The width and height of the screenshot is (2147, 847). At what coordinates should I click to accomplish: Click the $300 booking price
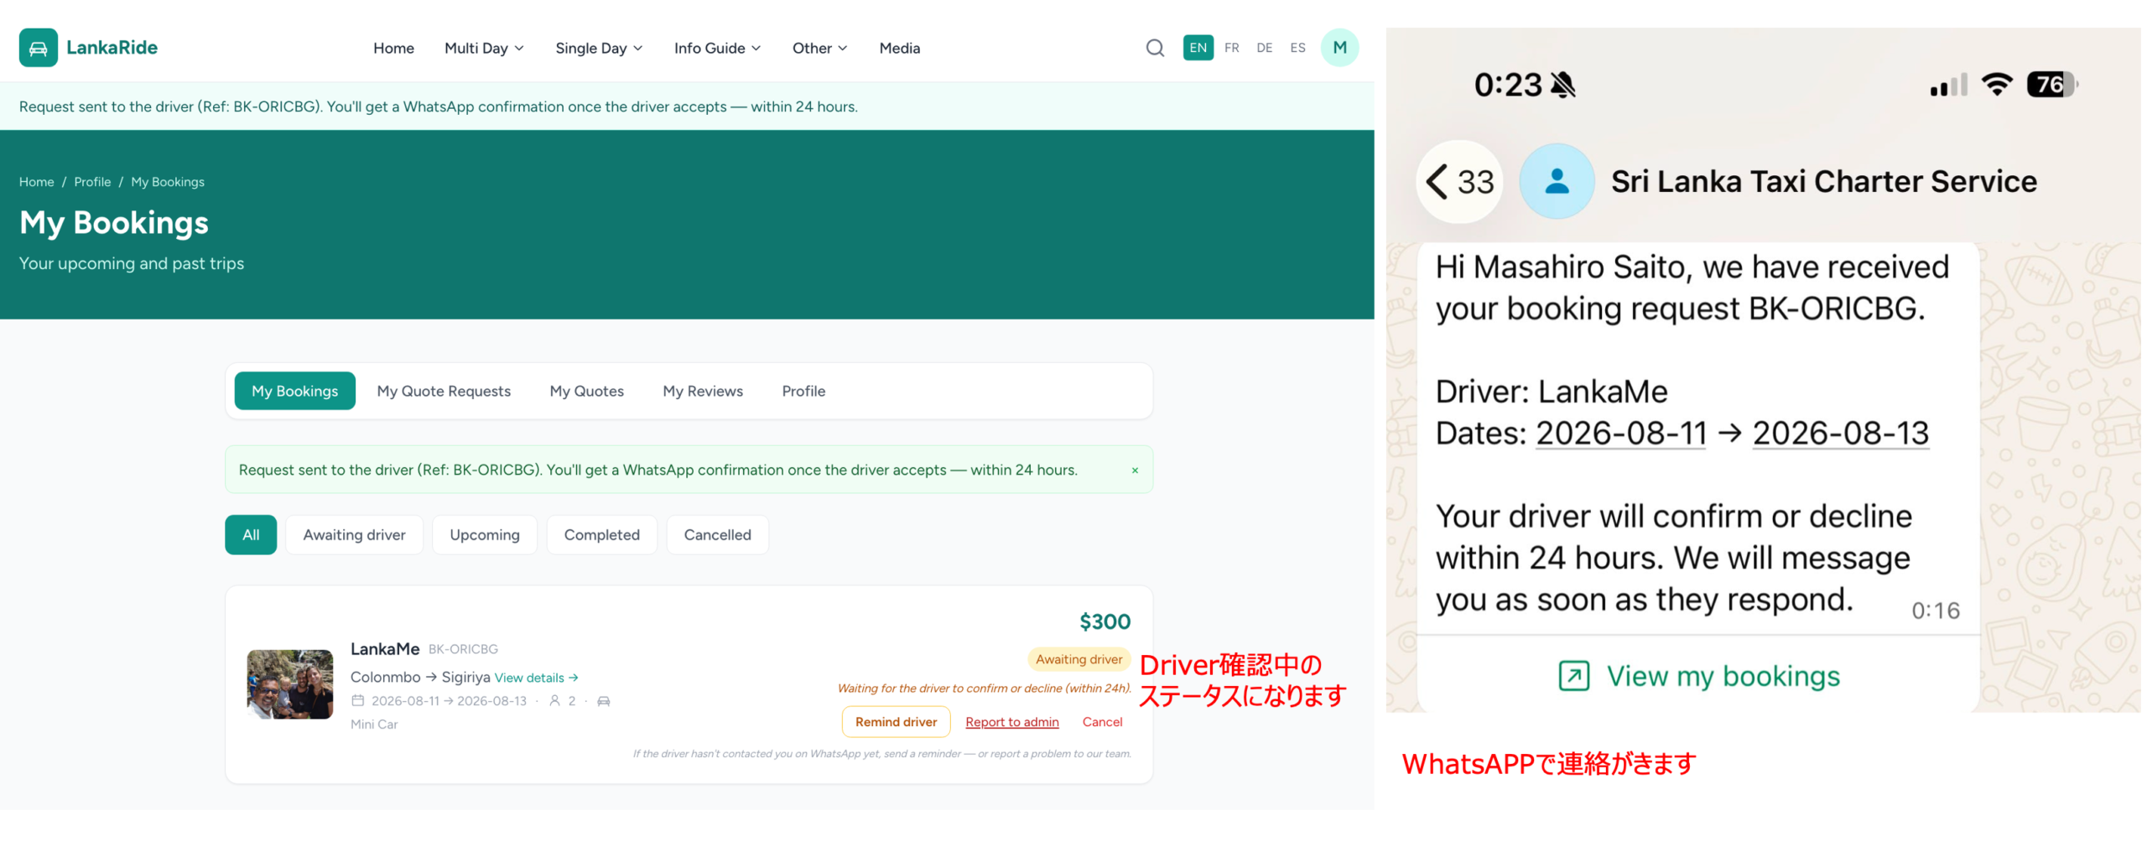pos(1105,621)
